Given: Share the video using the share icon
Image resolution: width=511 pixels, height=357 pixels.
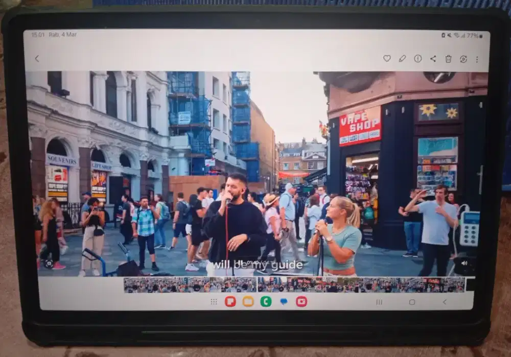Looking at the screenshot, I should [x=433, y=59].
